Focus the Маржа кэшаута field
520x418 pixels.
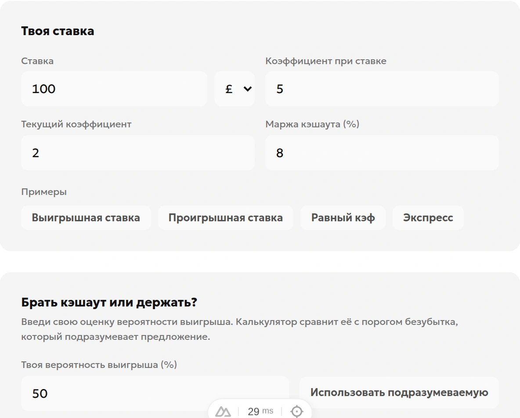point(382,153)
